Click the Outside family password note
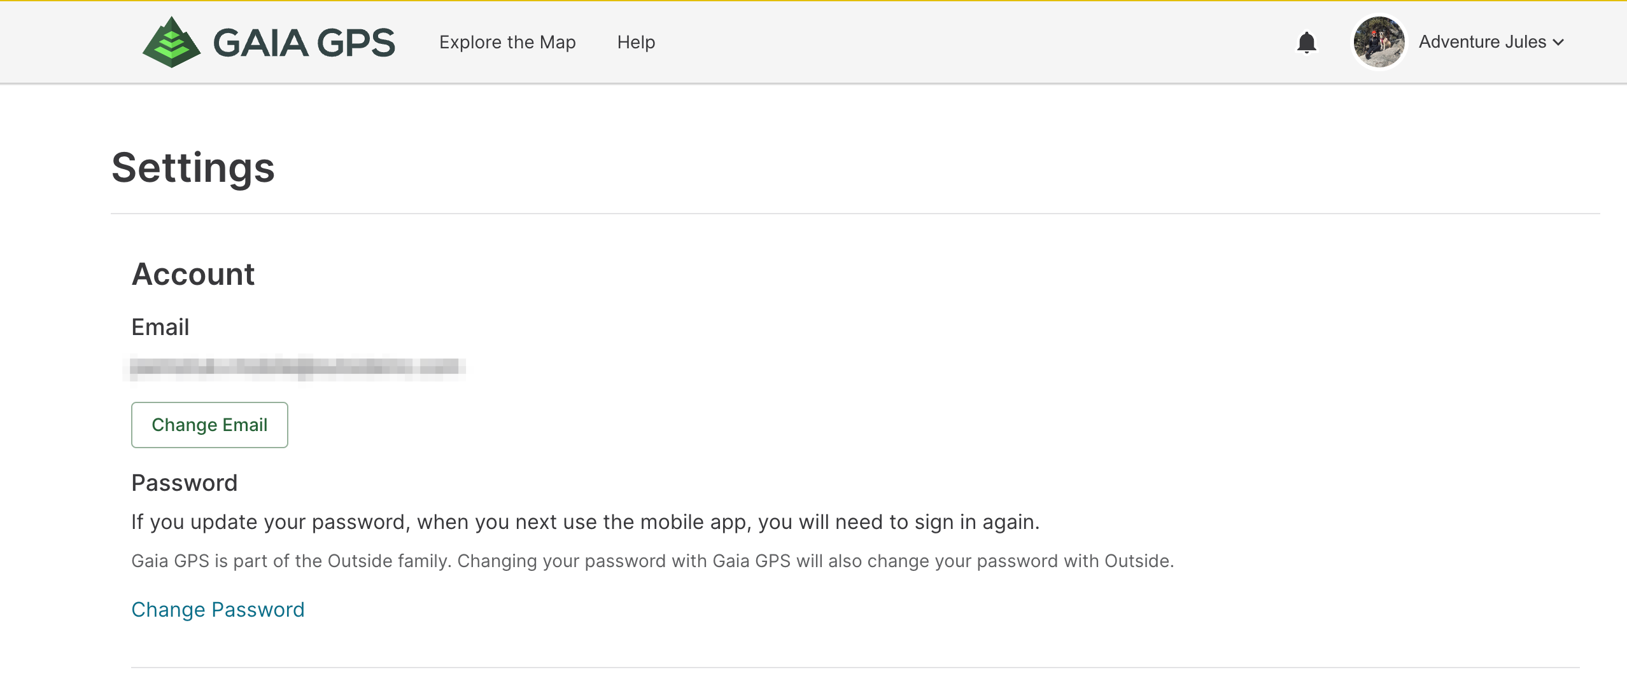The width and height of the screenshot is (1627, 679). point(652,561)
